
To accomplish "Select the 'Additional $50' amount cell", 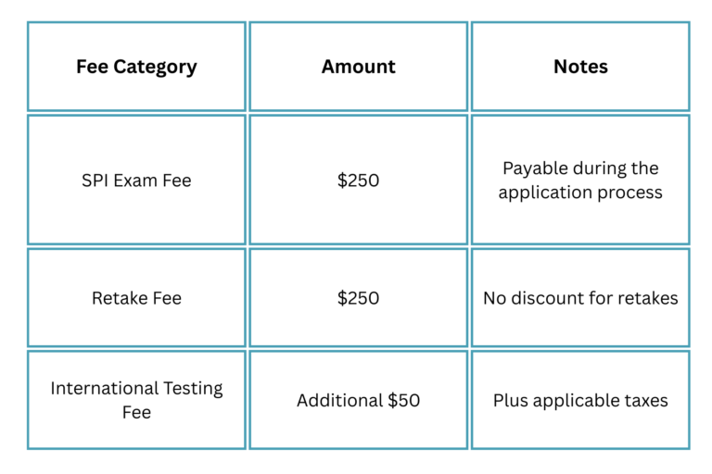I will (x=358, y=401).
